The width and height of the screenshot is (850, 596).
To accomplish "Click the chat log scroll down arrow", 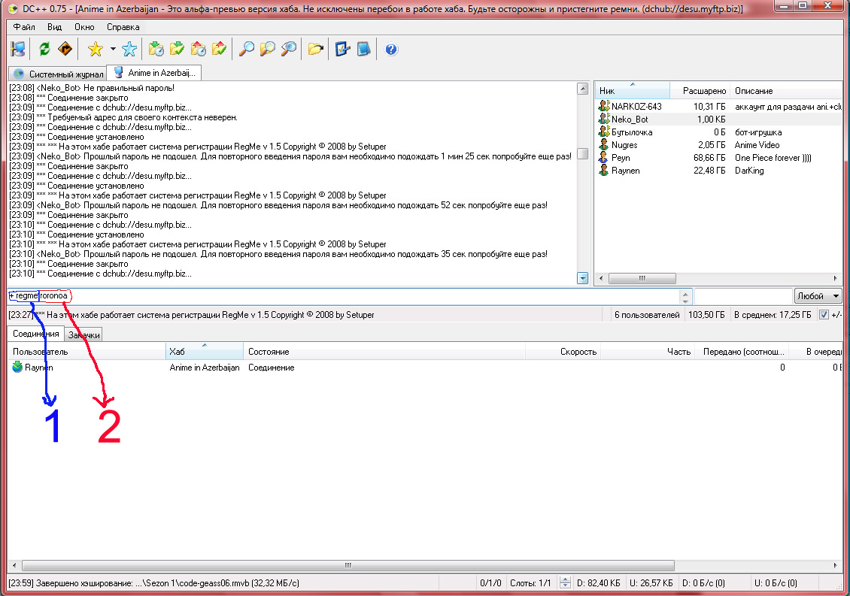I will coord(583,278).
